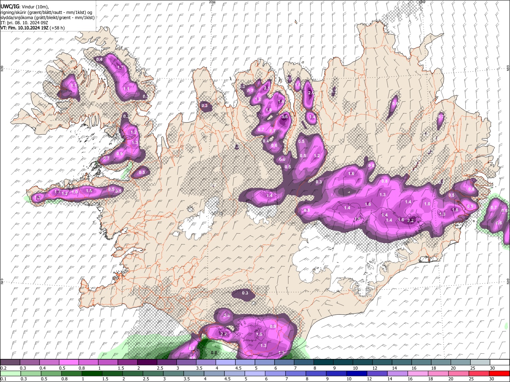Screen dimensions: 510x382
Task: Select the '66N' latitude label on the right edge
Action: click(508, 69)
